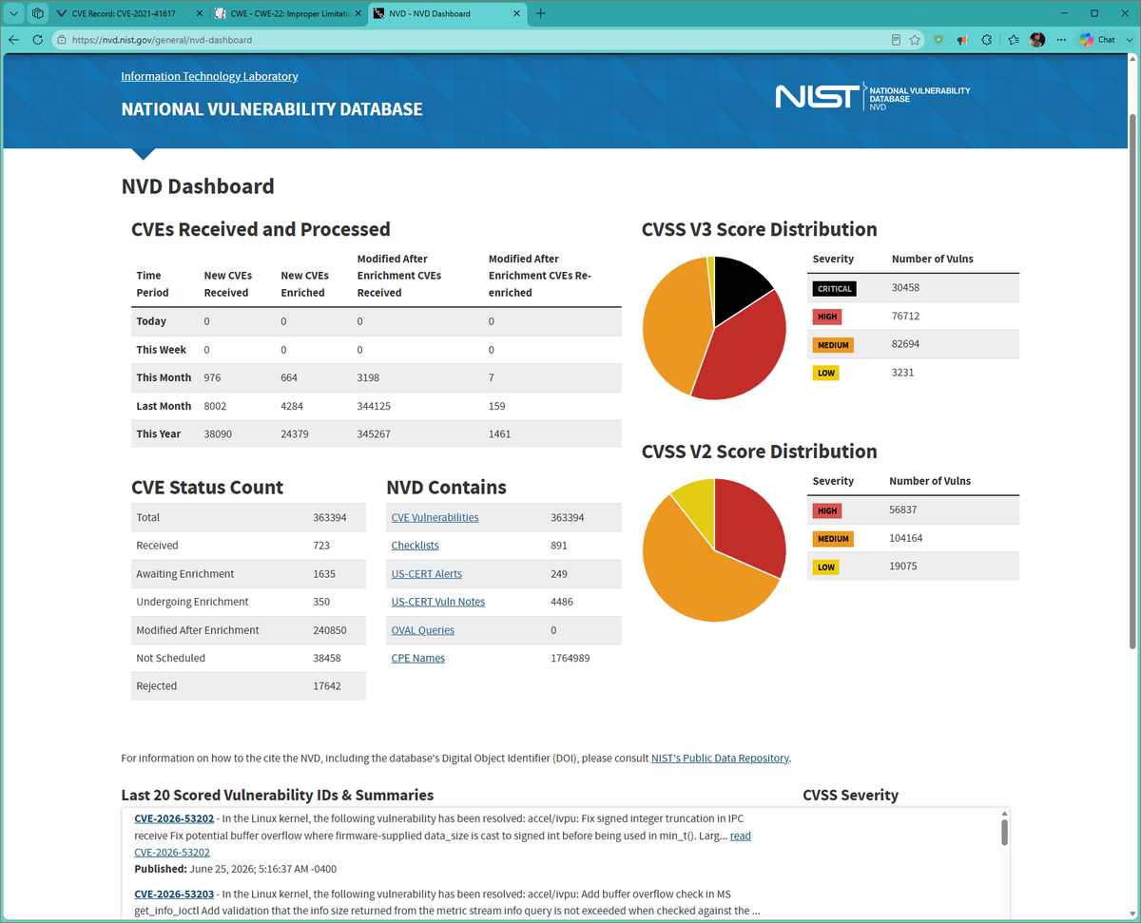
Task: Open the profile avatar
Action: click(x=1037, y=40)
